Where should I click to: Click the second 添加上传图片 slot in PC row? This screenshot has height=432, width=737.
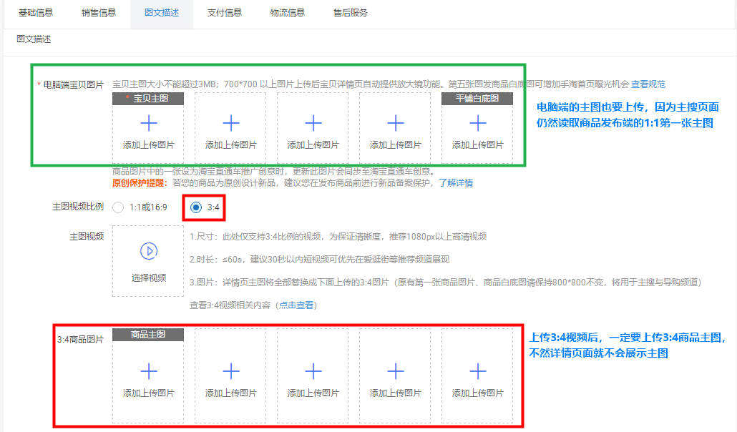[230, 123]
